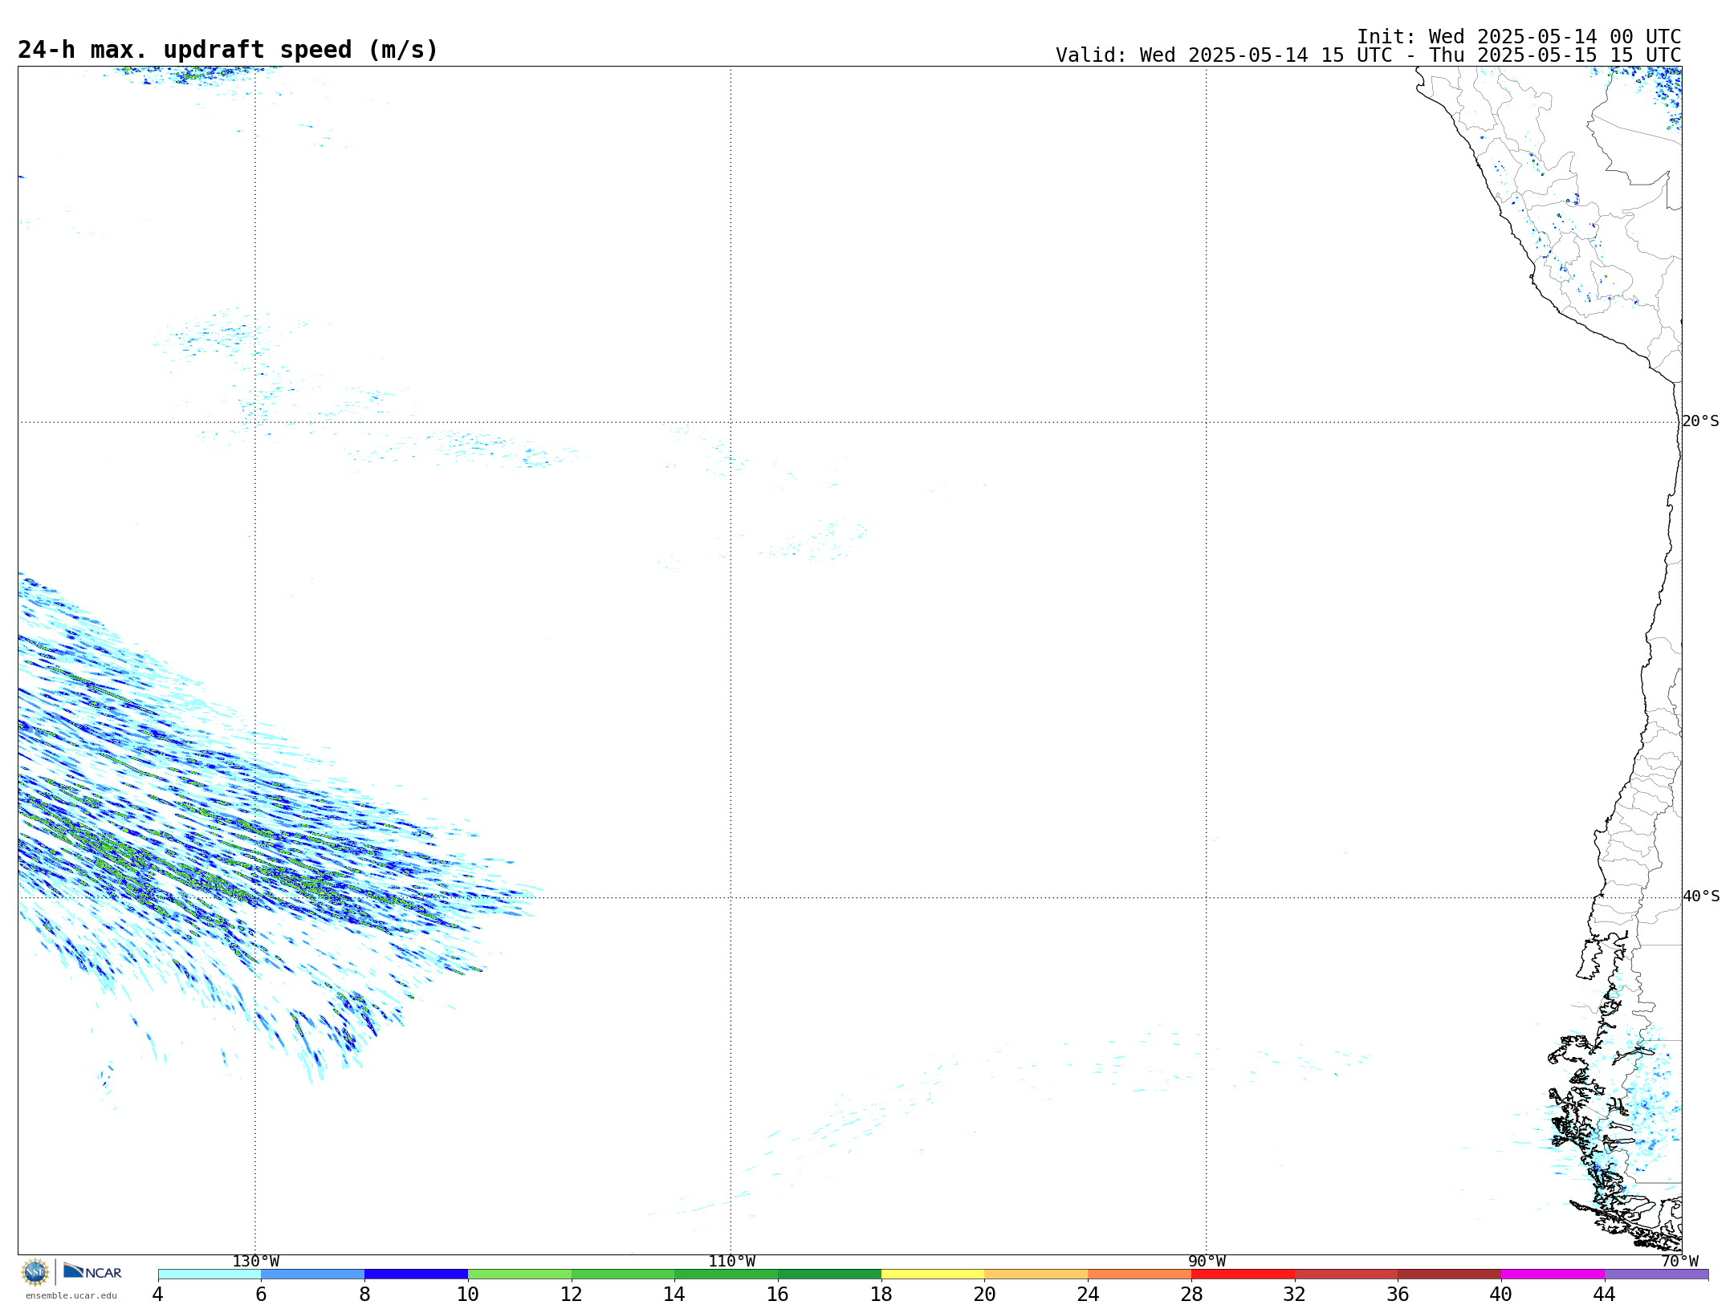Click the 110°W longitude label

pos(731,1262)
